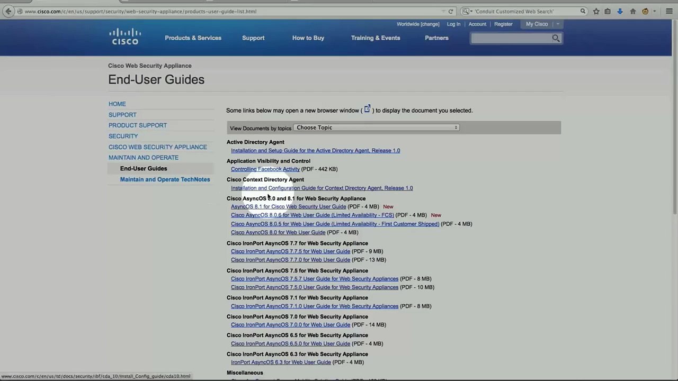Open SUPPORT in the sidebar

pos(122,115)
